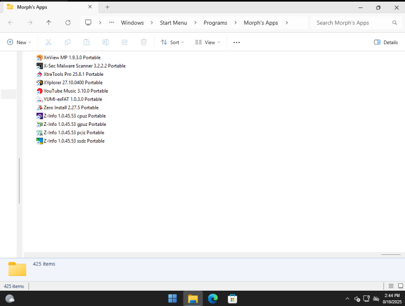Select X-Sec Malware Scanner 3.2.2.2 Portable name
This screenshot has width=405, height=306.
click(x=84, y=66)
